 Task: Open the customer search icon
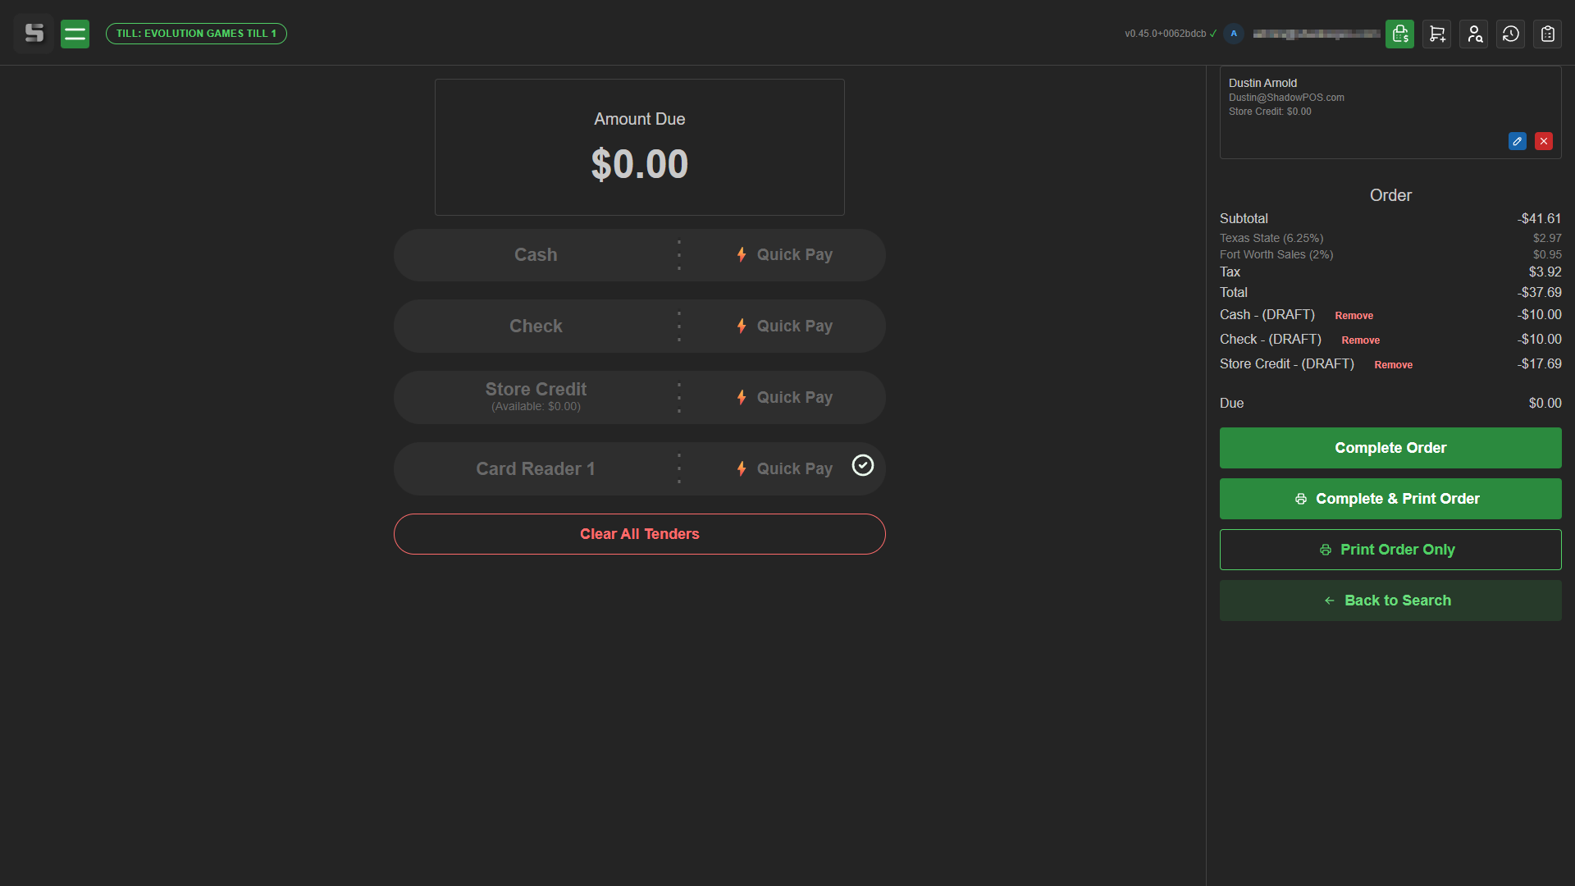click(x=1474, y=34)
